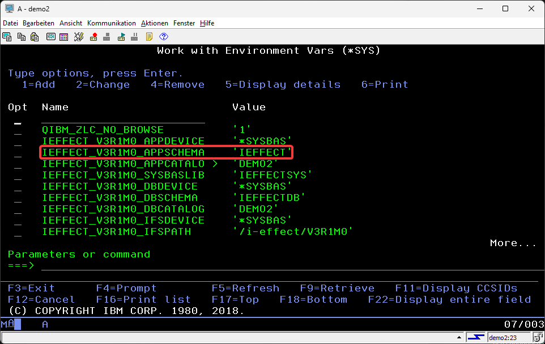Start macro recording with red dot icon
Image resolution: width=545 pixels, height=344 pixels.
tap(93, 37)
